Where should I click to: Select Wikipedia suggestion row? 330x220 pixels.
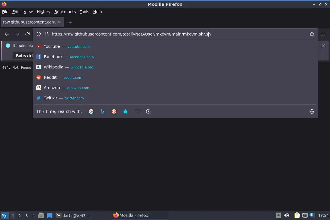[175, 67]
